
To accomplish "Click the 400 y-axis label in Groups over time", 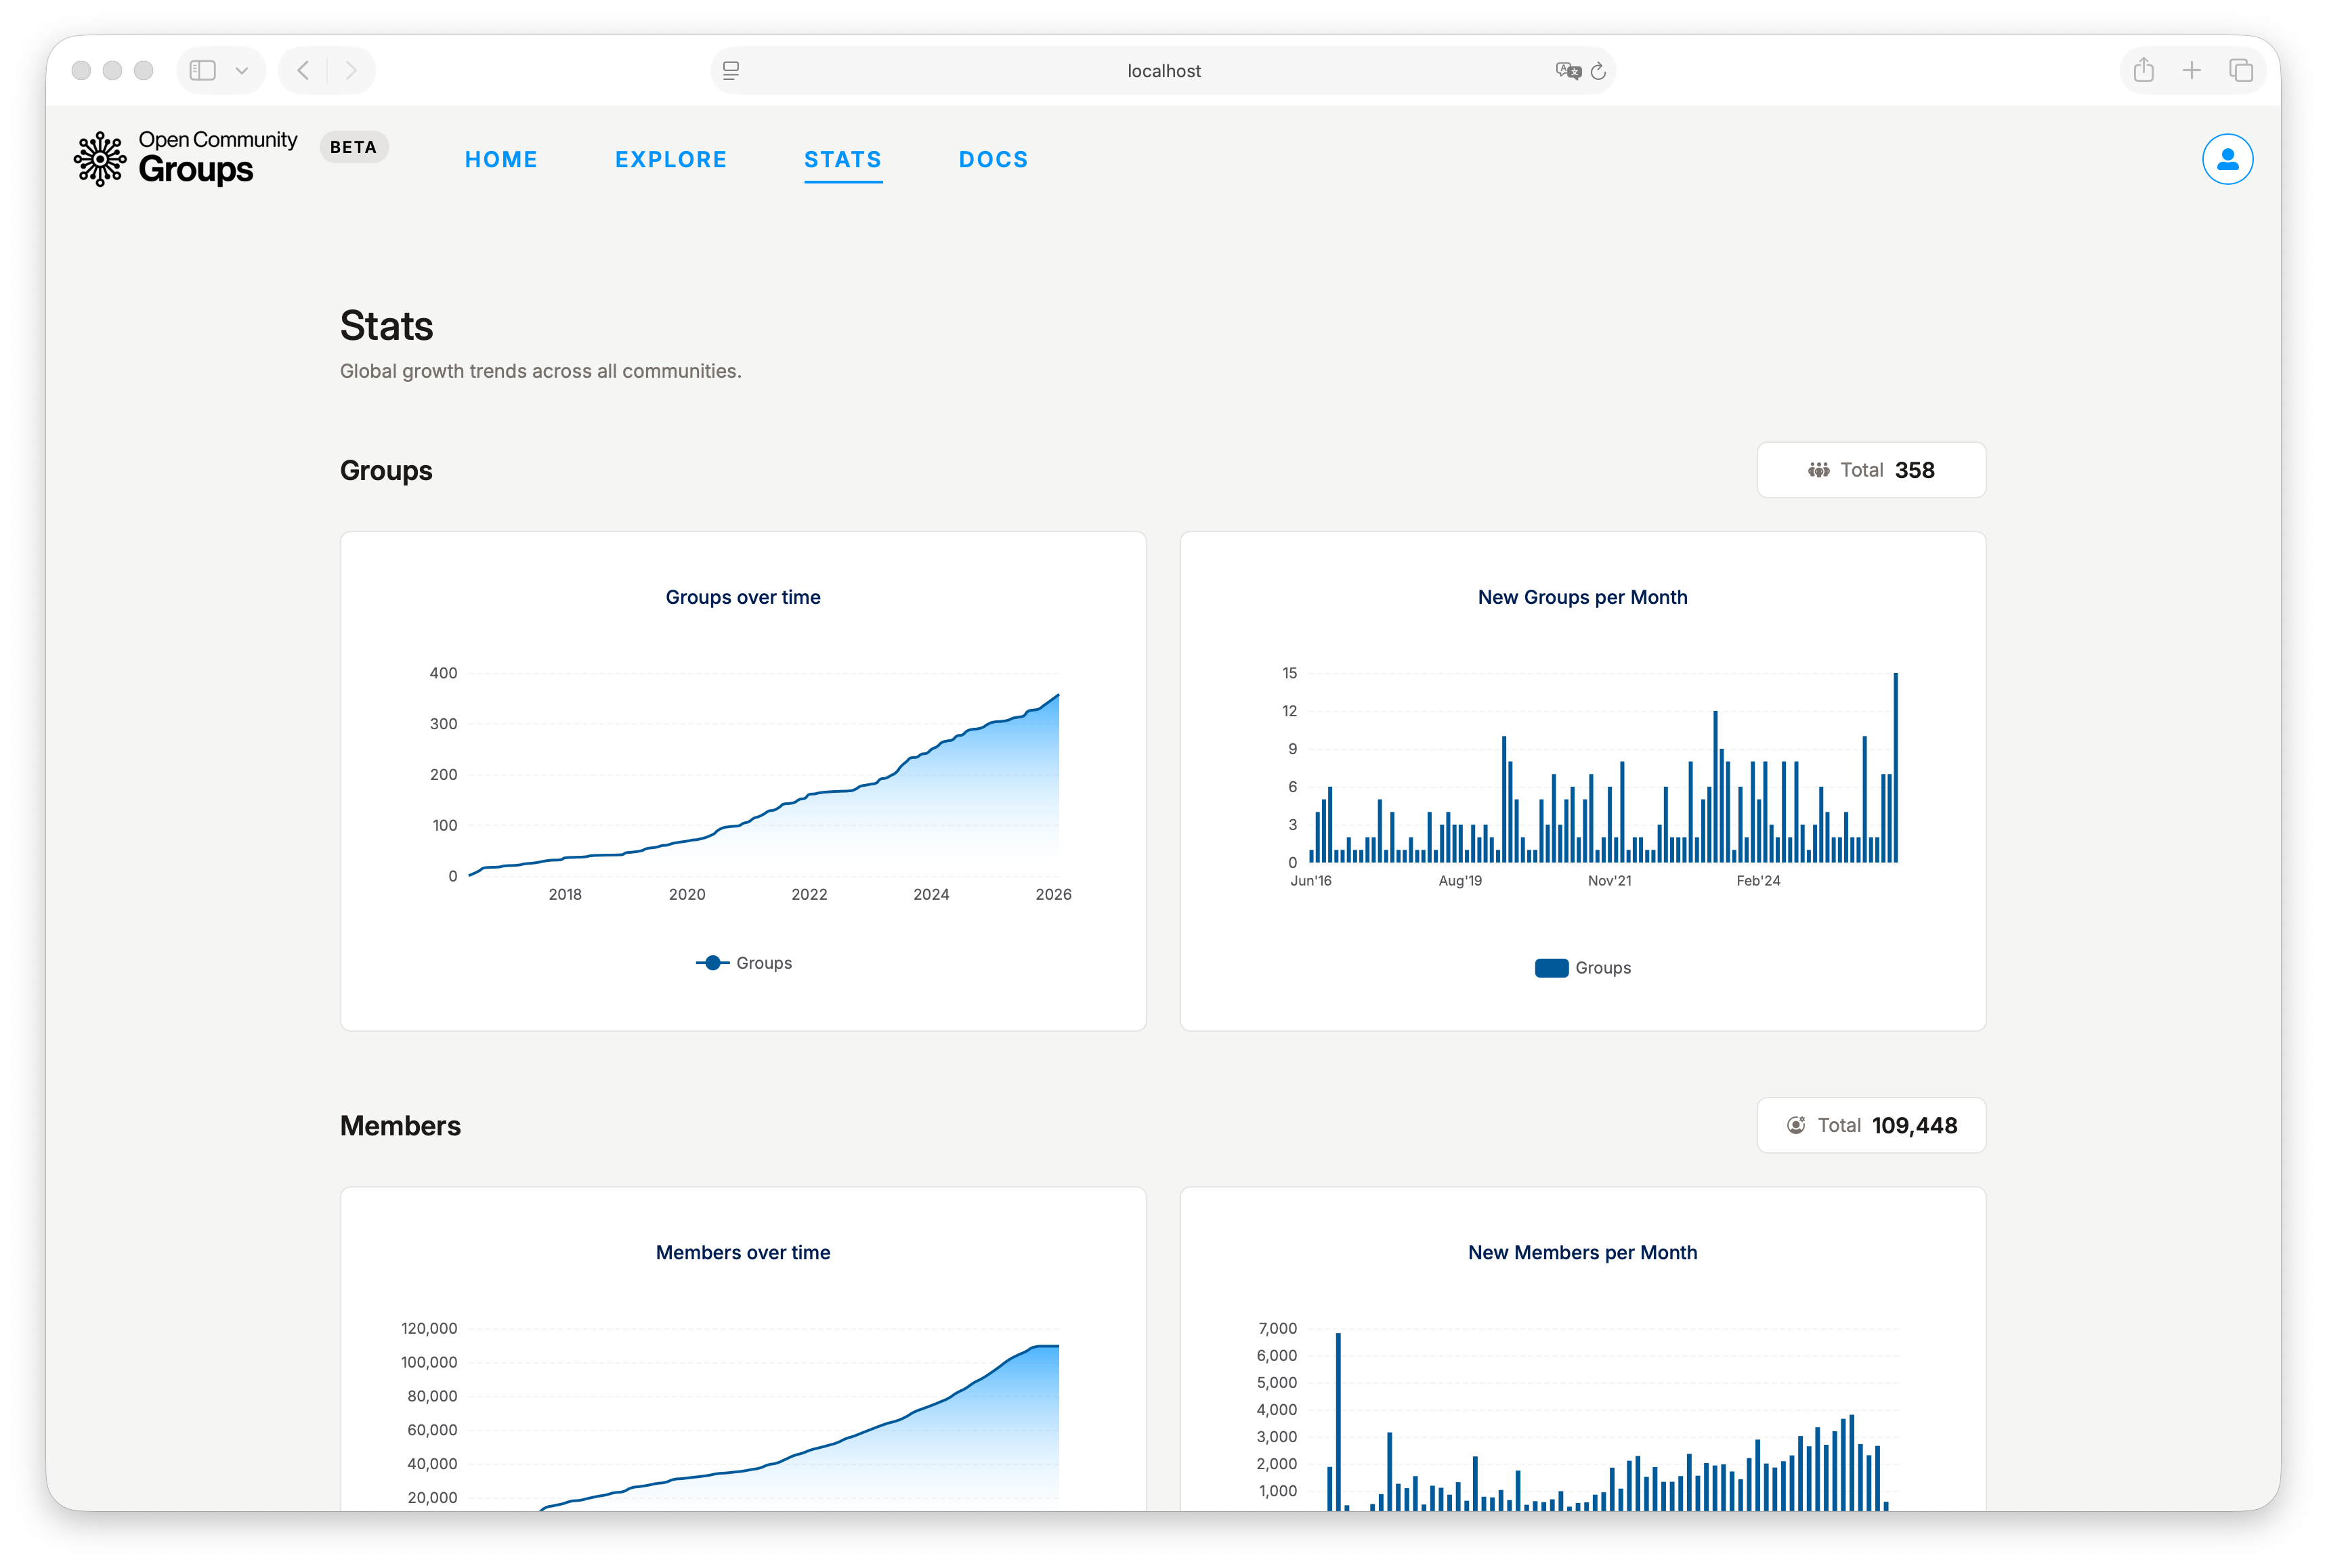I will click(x=443, y=673).
